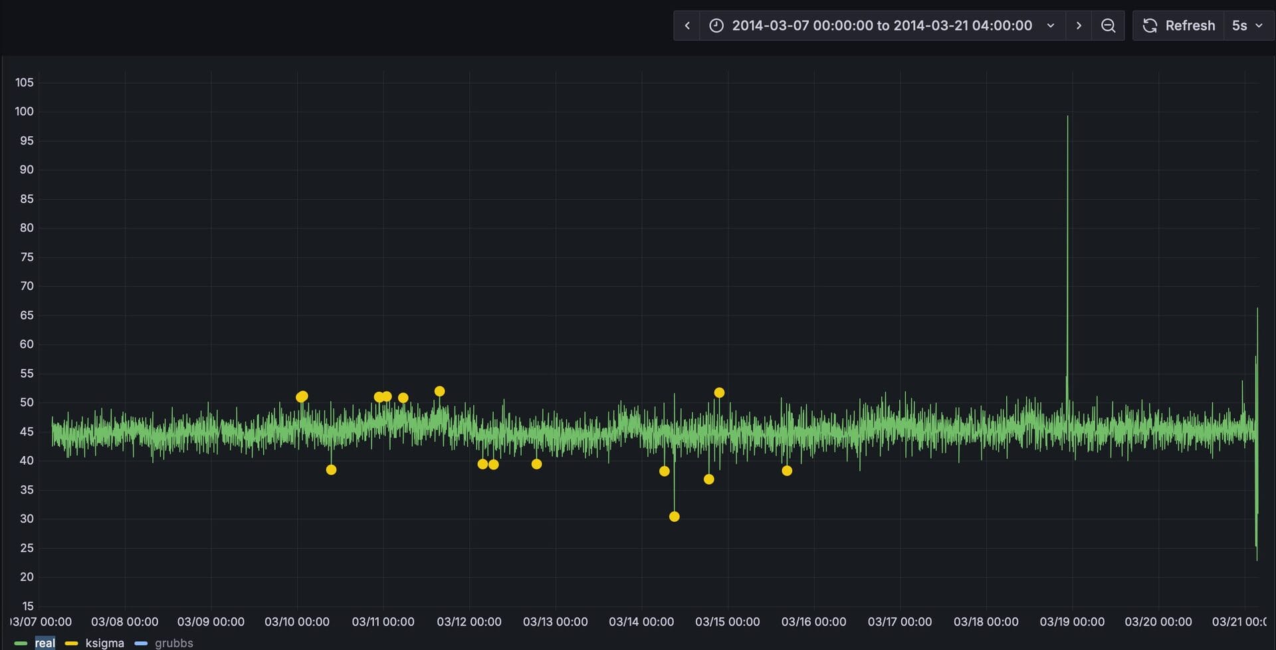Click the yellow ksigma legend color dash
This screenshot has width=1276, height=650.
71,643
